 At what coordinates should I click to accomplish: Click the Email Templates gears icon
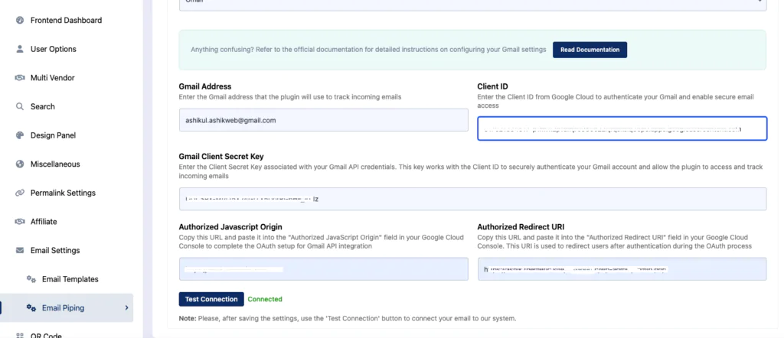[x=31, y=279]
